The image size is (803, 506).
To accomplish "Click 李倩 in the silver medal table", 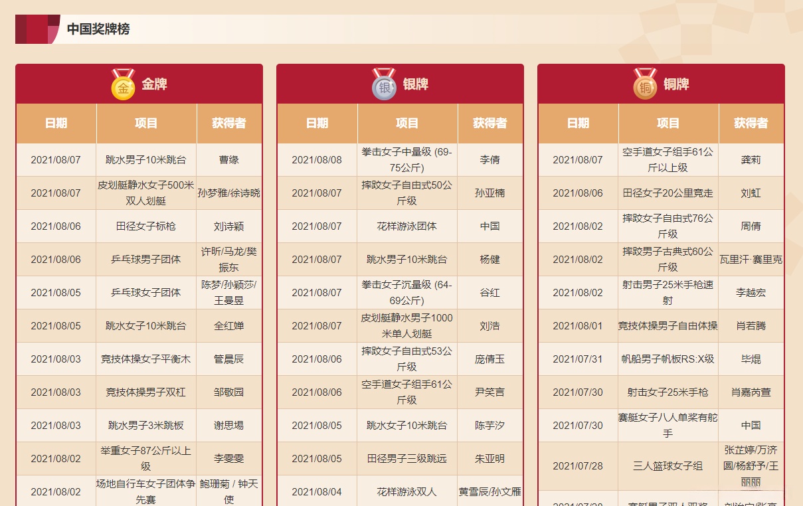I will pos(490,159).
